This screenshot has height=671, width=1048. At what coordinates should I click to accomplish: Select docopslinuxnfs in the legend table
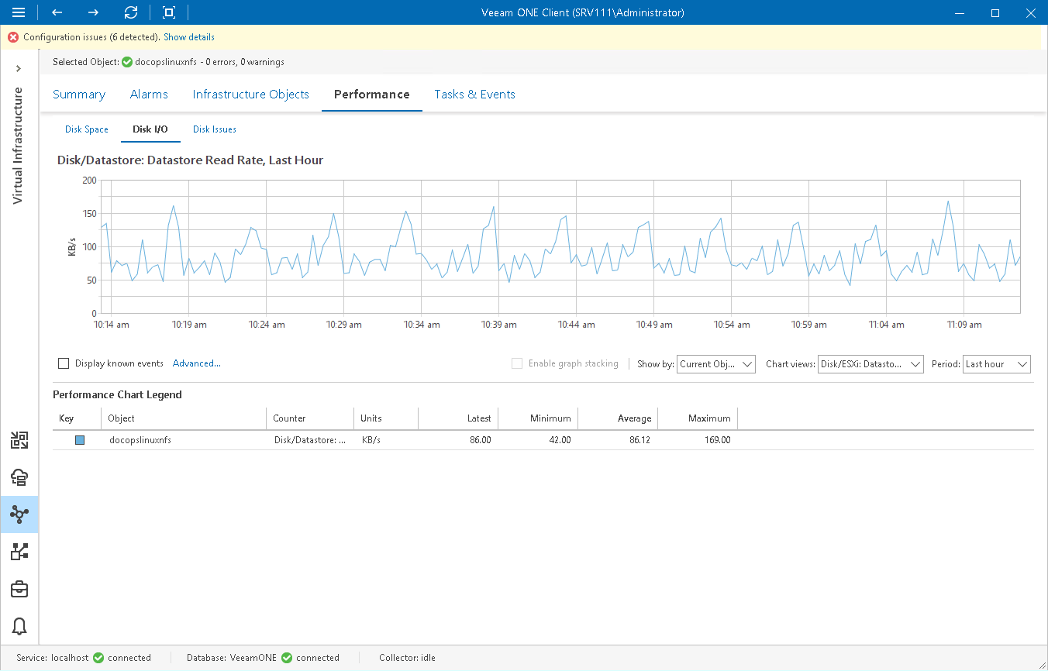coord(140,440)
